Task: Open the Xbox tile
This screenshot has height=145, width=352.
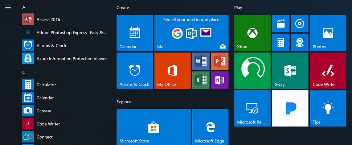Action: pyautogui.click(x=252, y=33)
